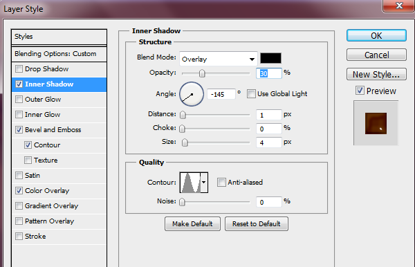This screenshot has height=267, width=415.
Task: Turn on Use Global Light
Action: pos(252,93)
